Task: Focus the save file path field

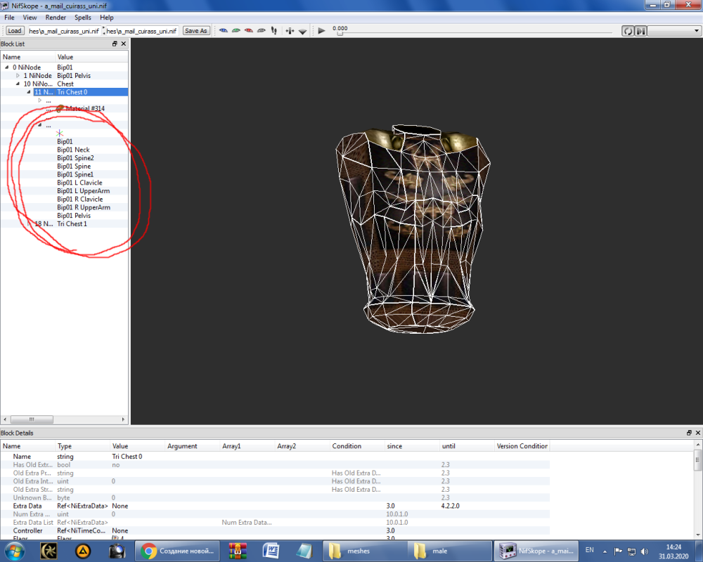Action: 142,31
